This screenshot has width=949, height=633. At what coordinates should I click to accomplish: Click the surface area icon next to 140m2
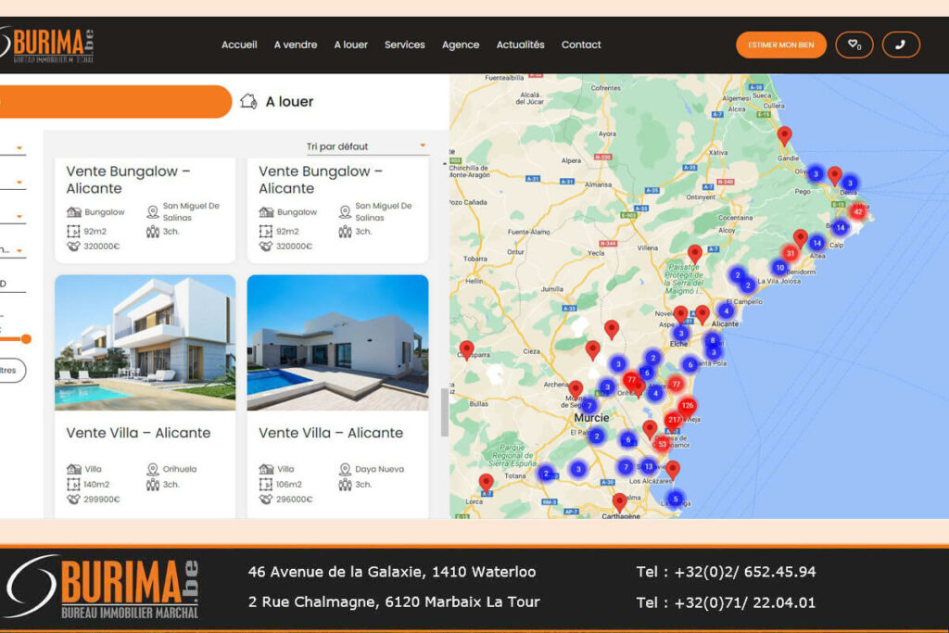point(73,484)
